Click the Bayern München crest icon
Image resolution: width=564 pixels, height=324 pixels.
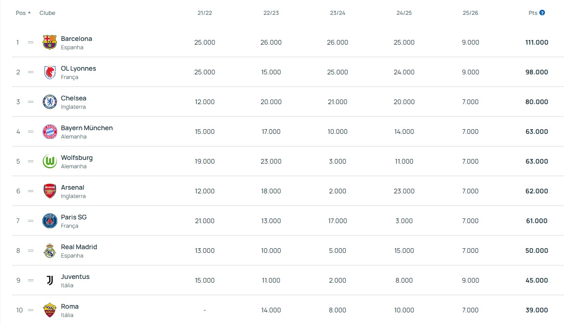coord(50,132)
